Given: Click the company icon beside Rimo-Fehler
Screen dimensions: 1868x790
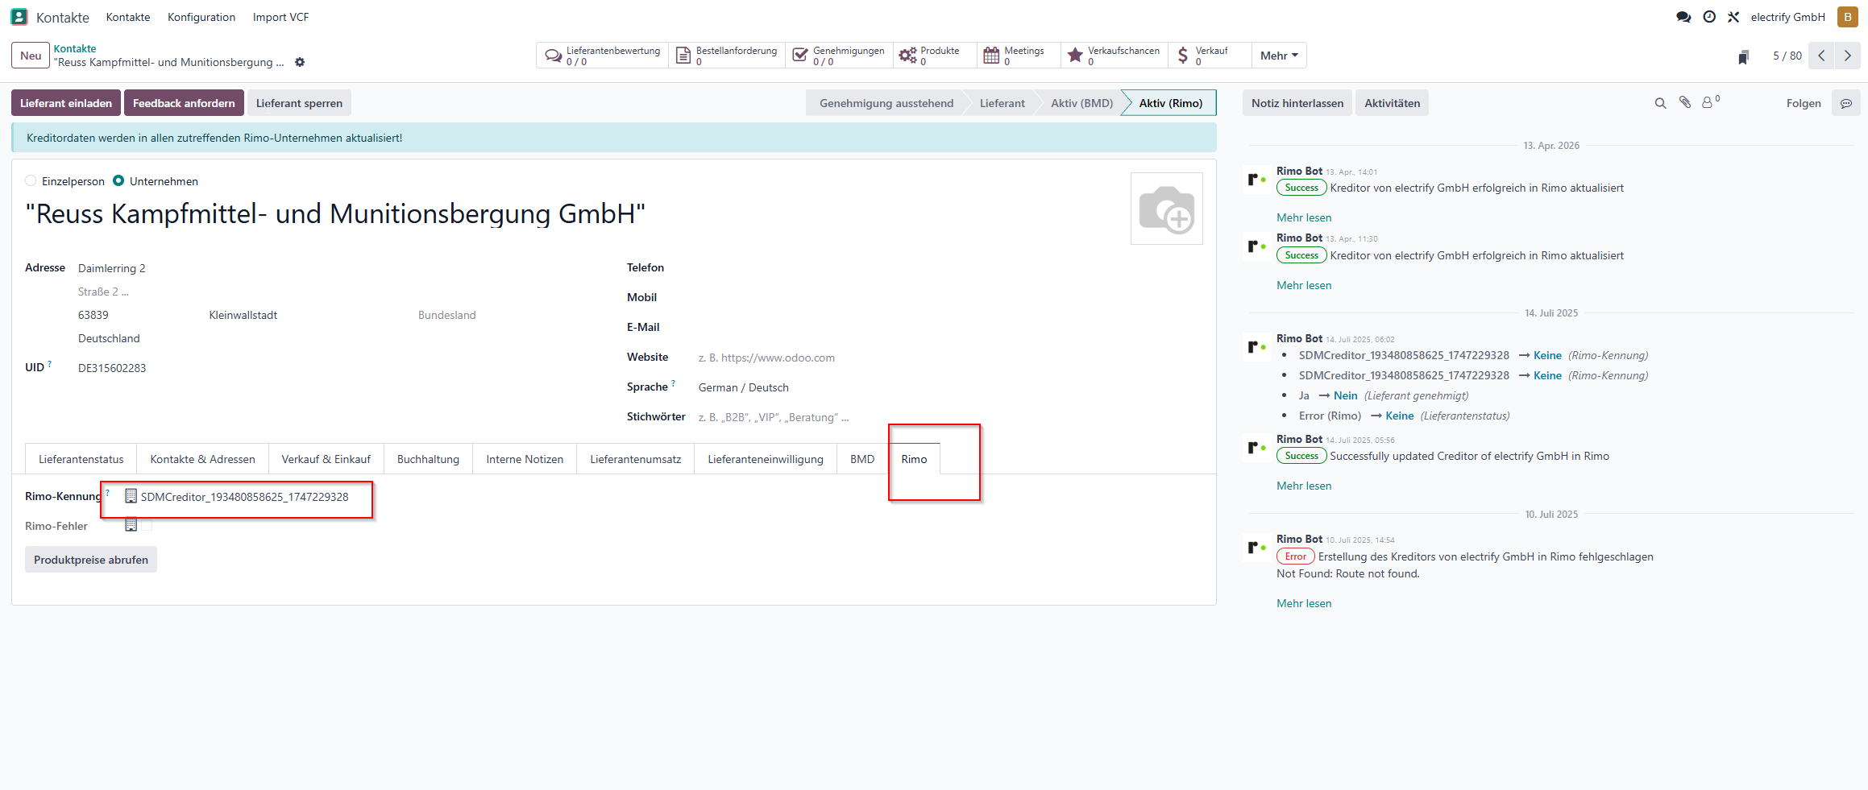Looking at the screenshot, I should click(131, 525).
